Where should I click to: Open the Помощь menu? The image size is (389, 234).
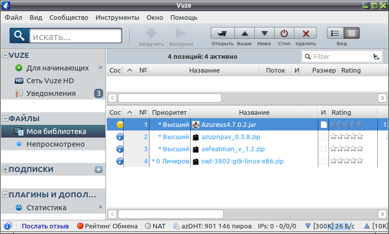[x=184, y=18]
